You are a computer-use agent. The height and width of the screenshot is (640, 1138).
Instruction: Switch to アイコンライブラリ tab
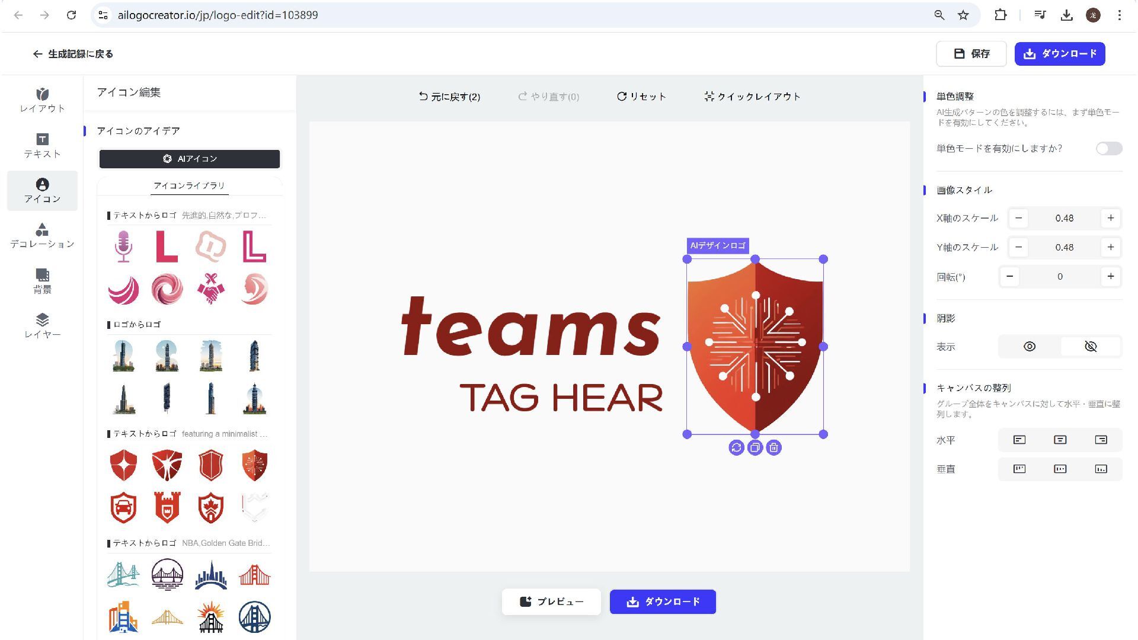click(189, 185)
